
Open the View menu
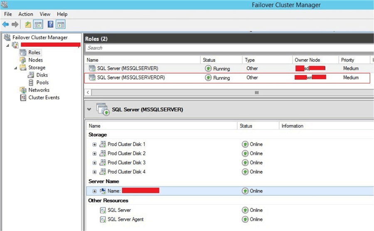tap(45, 14)
